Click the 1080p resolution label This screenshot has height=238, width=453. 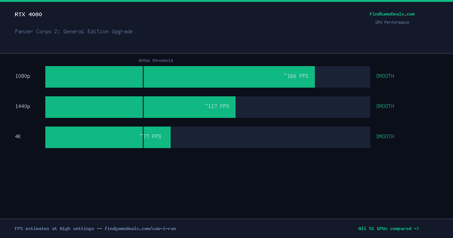(23, 76)
